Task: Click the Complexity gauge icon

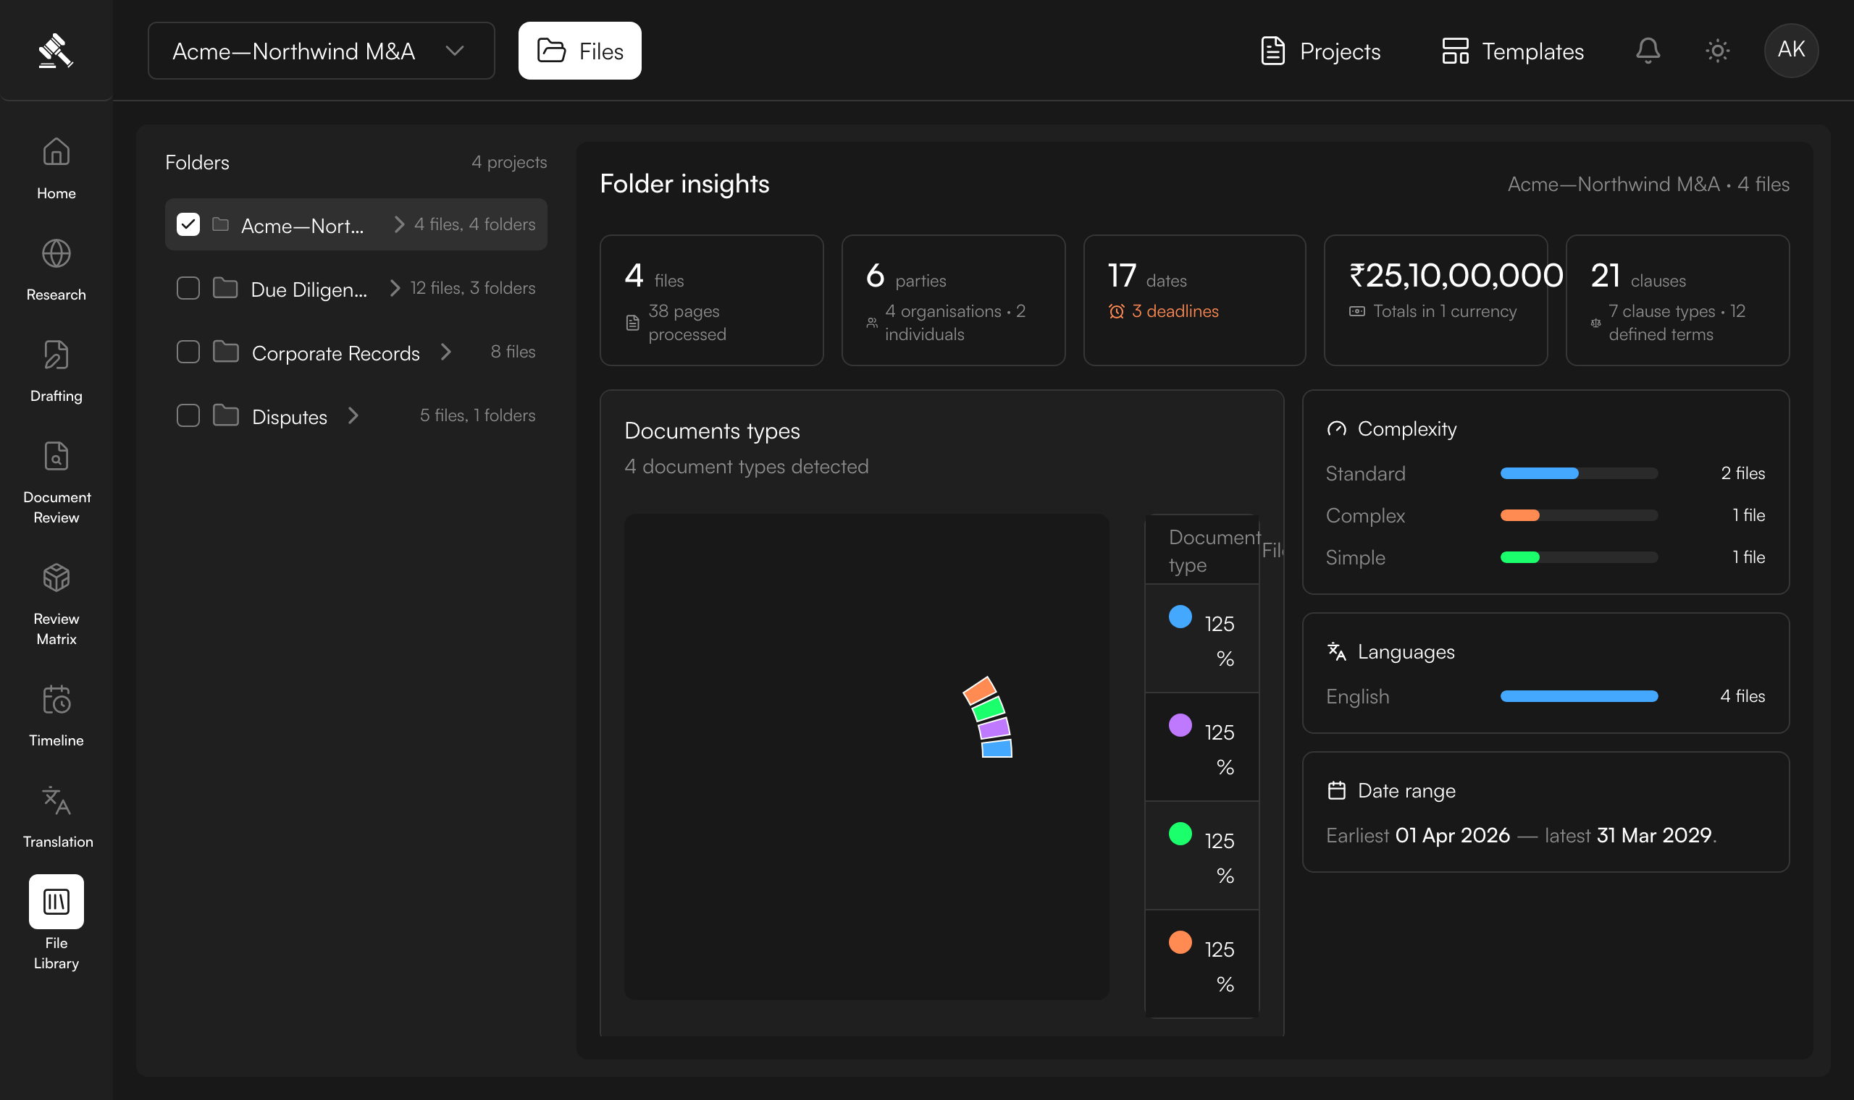Action: pyautogui.click(x=1336, y=429)
